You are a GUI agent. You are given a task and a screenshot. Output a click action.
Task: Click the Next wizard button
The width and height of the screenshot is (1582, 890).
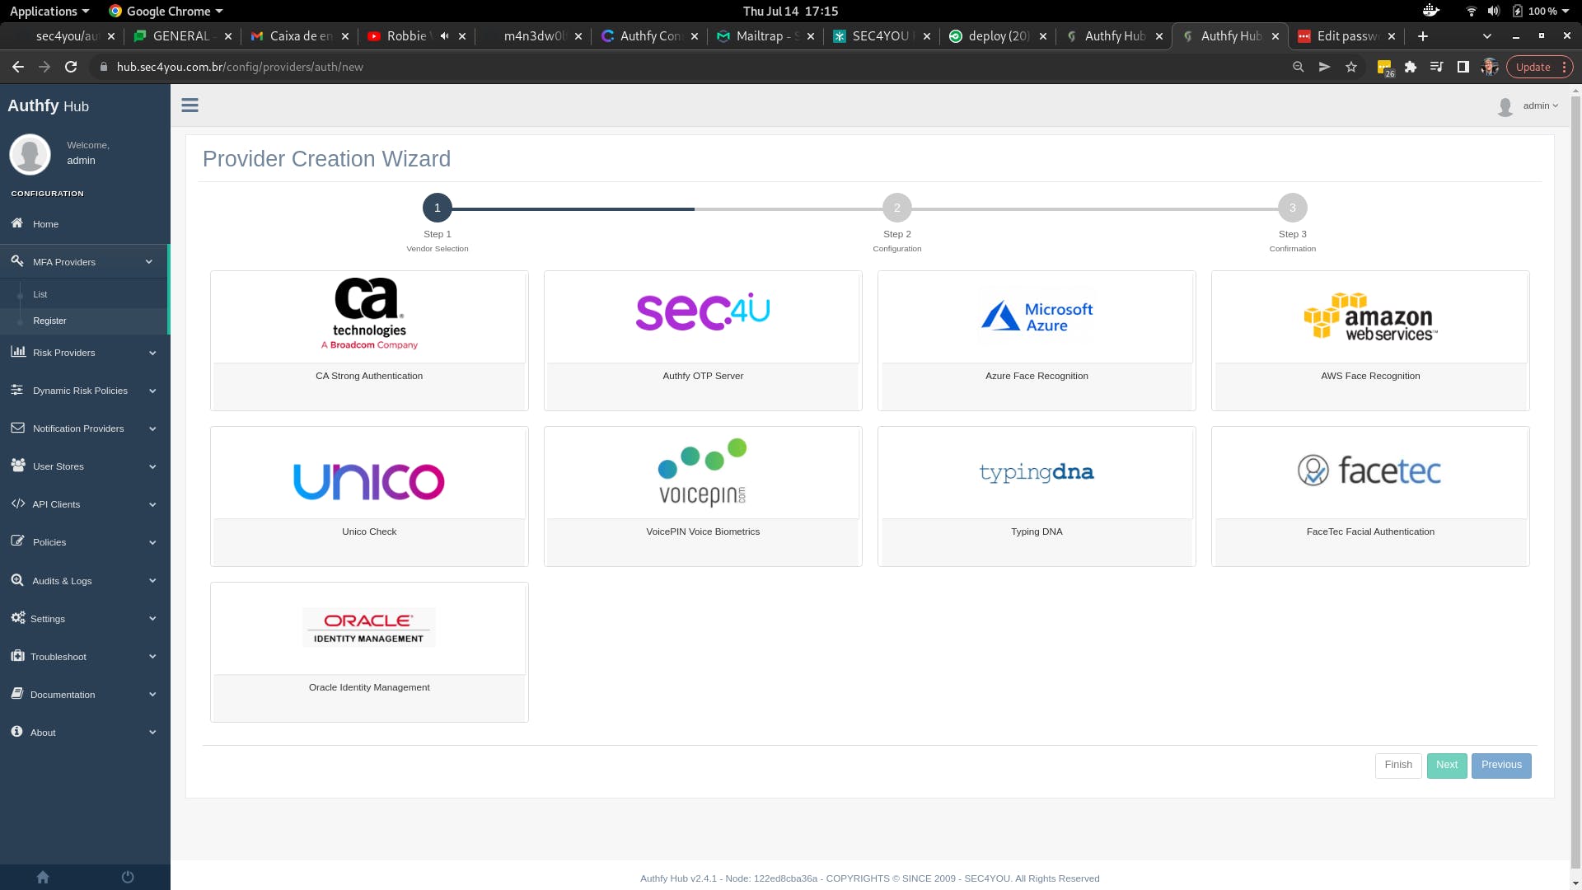(1446, 765)
